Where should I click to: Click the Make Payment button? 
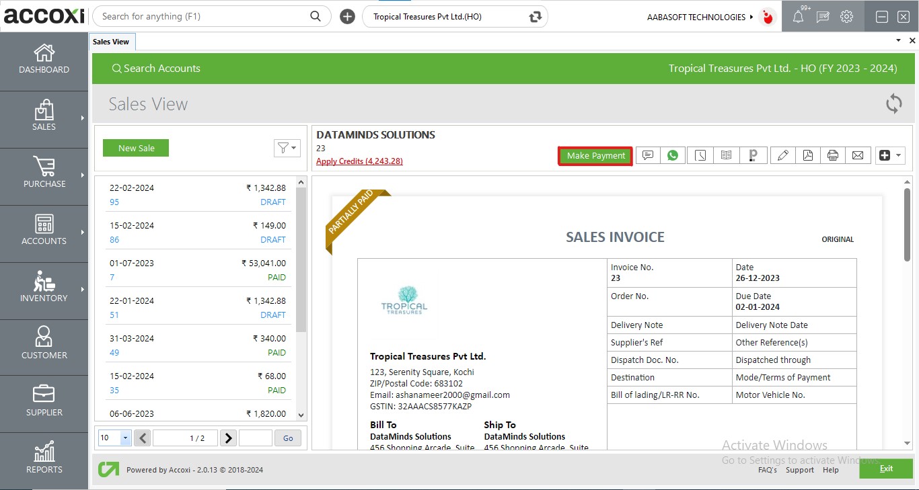click(x=595, y=155)
